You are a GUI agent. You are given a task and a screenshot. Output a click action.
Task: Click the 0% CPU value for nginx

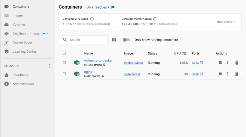tap(186, 74)
